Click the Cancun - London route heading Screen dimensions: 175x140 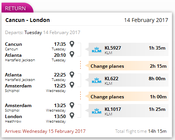(27, 20)
